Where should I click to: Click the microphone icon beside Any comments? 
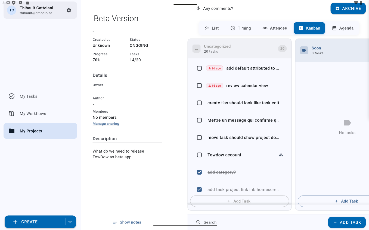click(198, 8)
